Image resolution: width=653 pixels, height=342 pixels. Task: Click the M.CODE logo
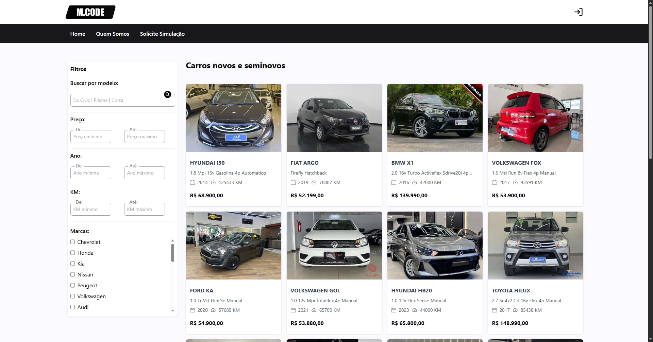click(x=90, y=12)
